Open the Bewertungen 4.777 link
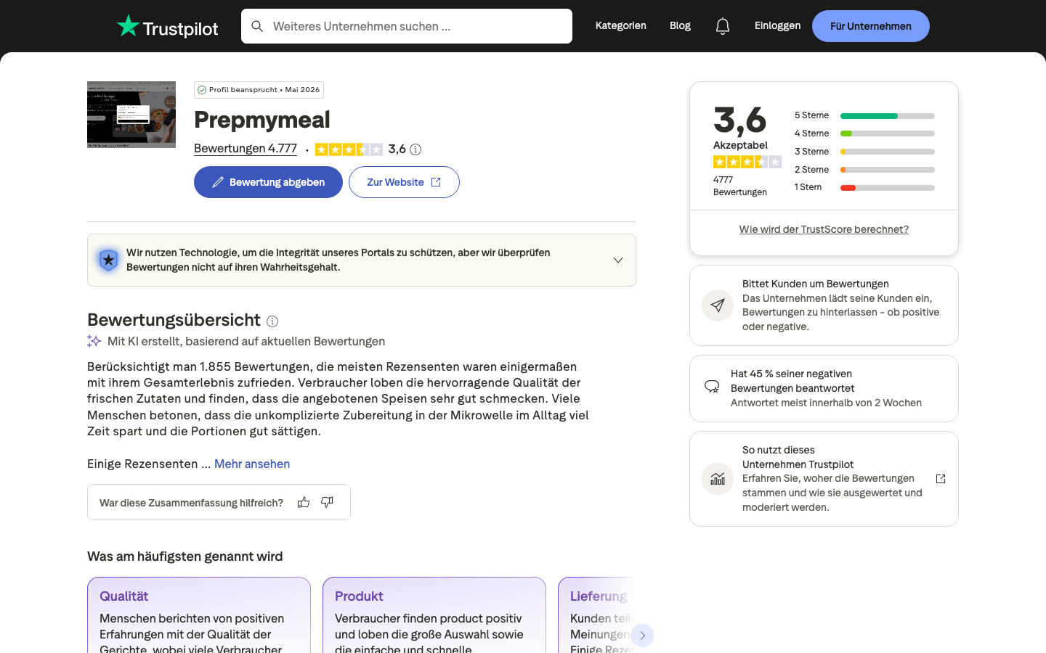This screenshot has height=653, width=1046. (246, 149)
